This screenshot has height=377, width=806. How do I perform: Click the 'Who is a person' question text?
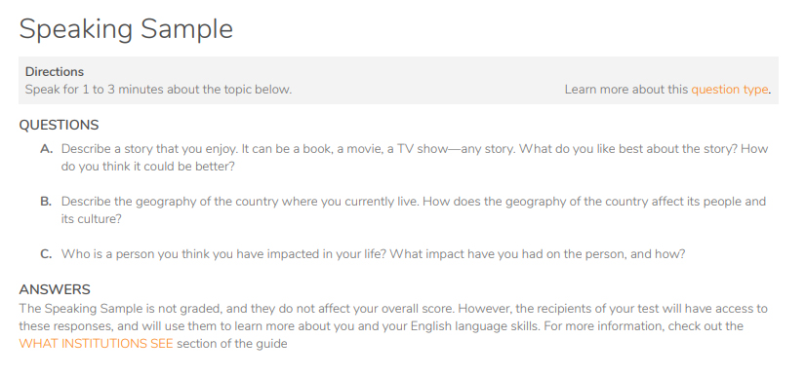click(373, 254)
